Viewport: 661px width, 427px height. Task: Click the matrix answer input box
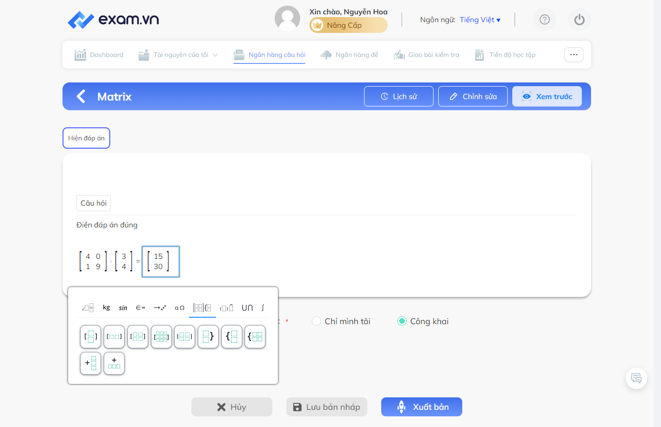click(x=161, y=262)
